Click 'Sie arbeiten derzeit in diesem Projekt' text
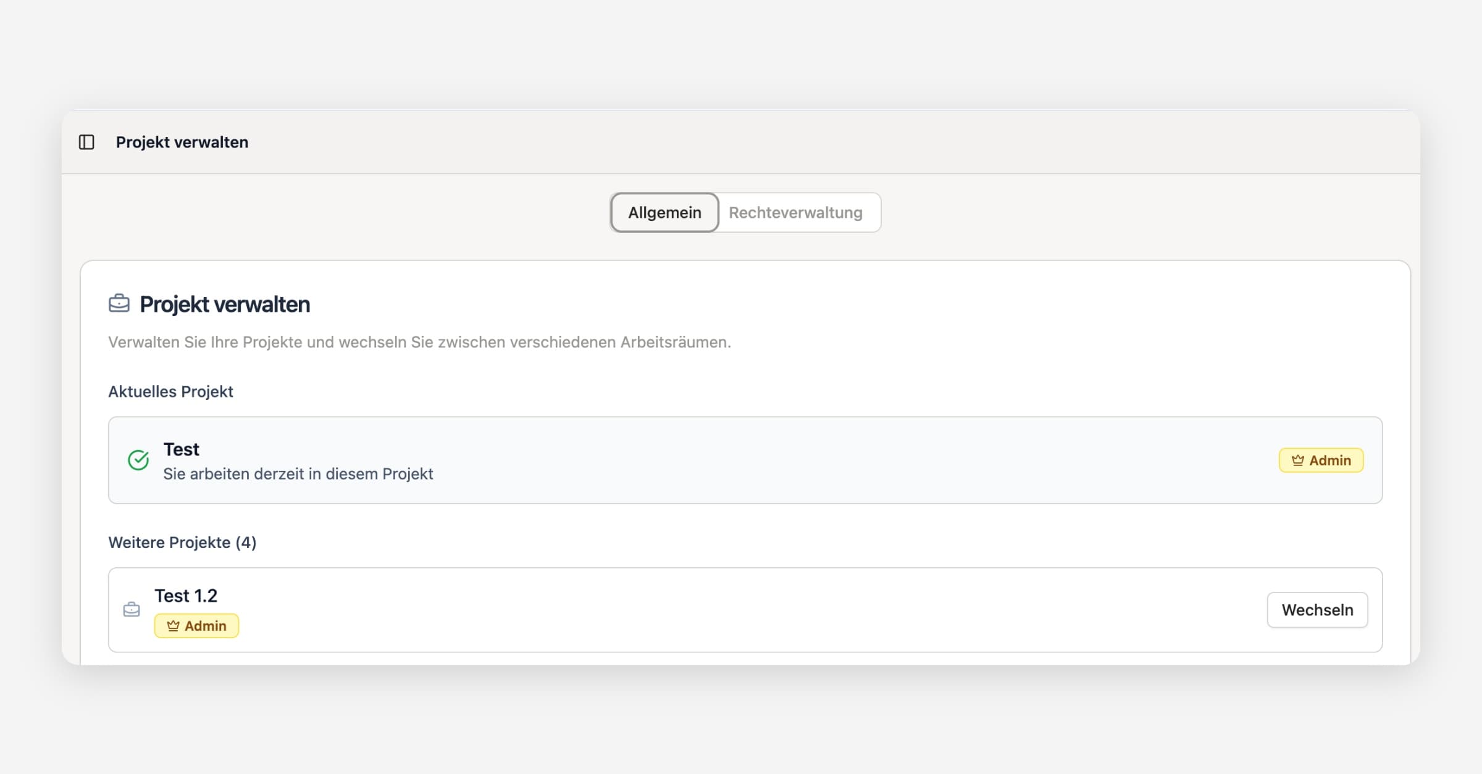The height and width of the screenshot is (774, 1482). coord(298,474)
